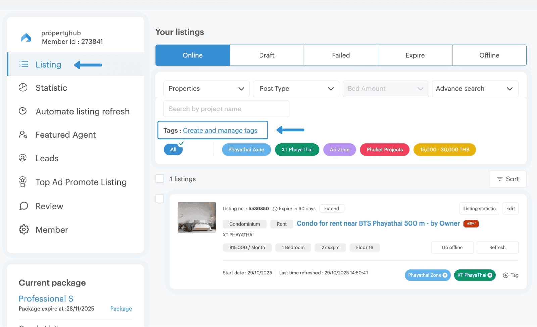
Task: Tick the checkbox for listing 5530850
Action: click(x=160, y=199)
